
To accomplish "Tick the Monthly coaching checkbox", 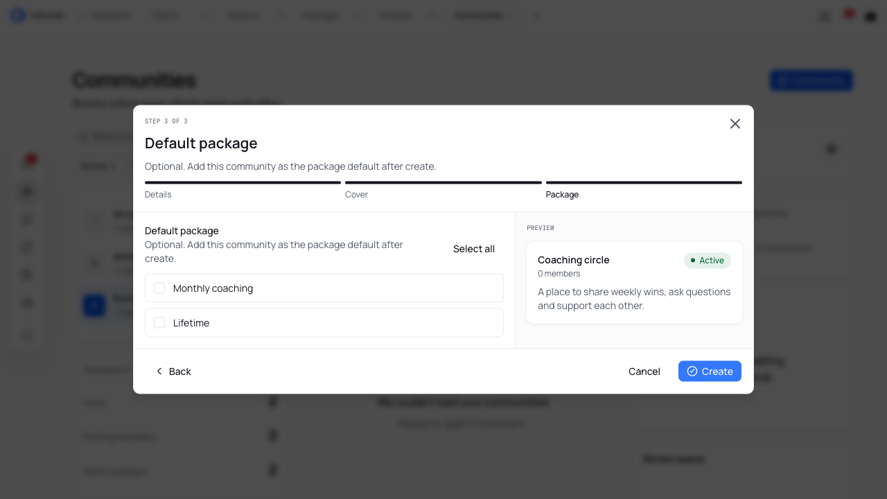I will (x=159, y=288).
